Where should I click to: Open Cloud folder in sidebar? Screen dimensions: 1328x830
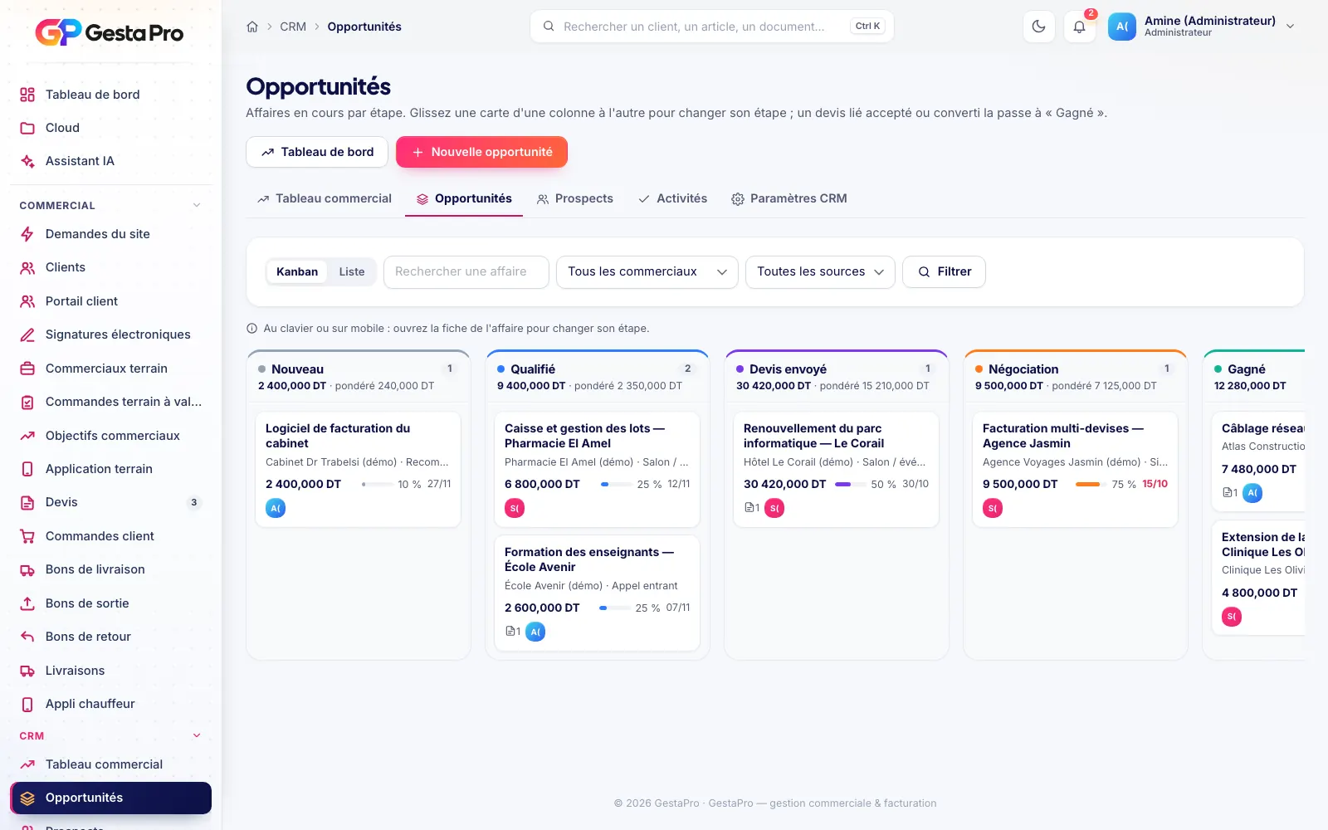110,128
